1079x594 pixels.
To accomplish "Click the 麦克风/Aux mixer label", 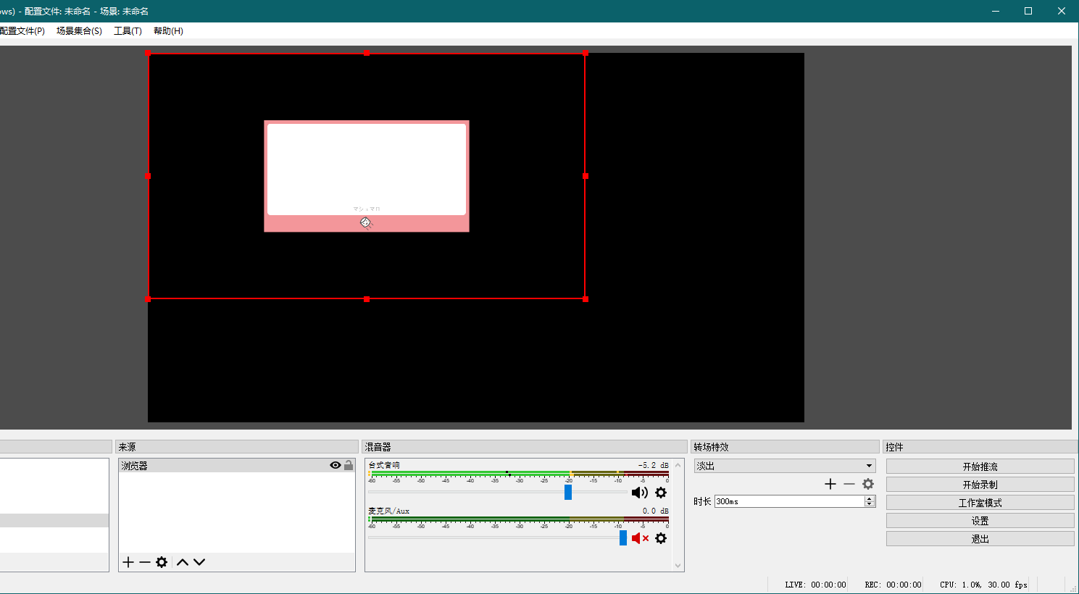I will pyautogui.click(x=388, y=511).
